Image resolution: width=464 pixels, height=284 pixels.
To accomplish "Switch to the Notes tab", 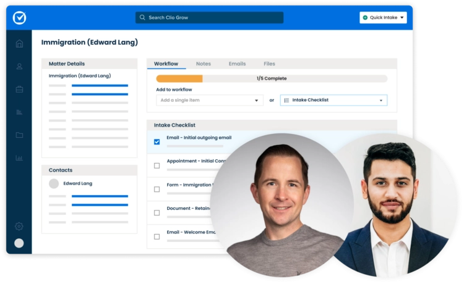I will click(x=203, y=64).
